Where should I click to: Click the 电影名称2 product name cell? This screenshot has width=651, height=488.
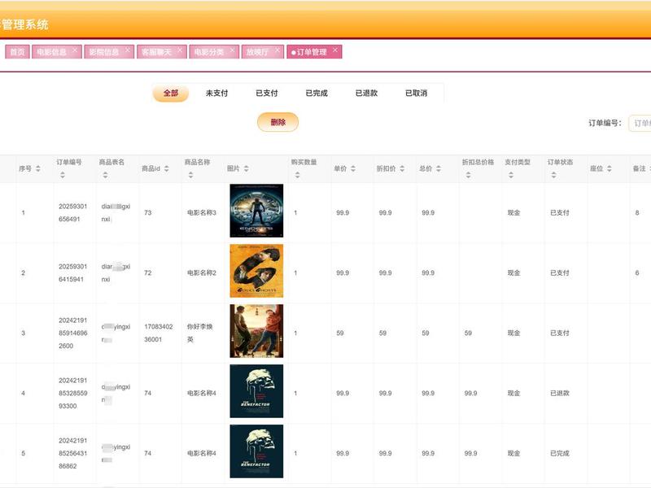tap(202, 272)
